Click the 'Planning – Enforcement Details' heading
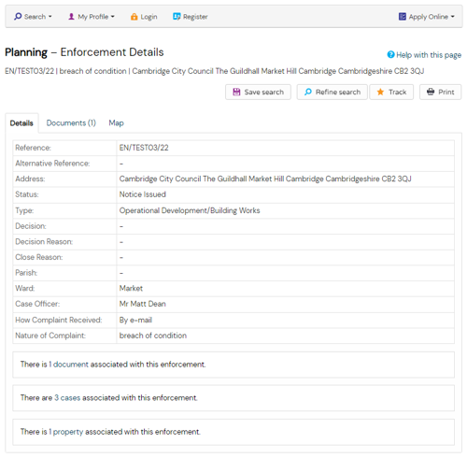This screenshot has width=467, height=458. [84, 52]
